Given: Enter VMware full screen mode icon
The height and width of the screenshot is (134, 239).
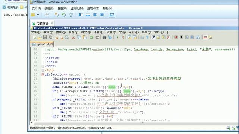Looking at the screenshot, I should pos(95,15).
